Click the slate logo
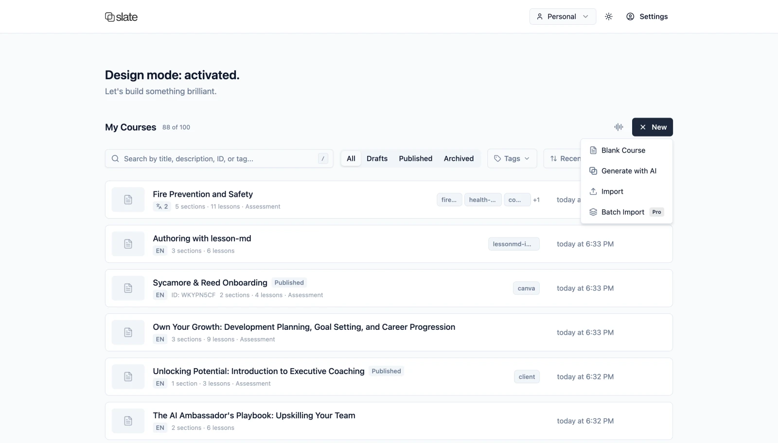This screenshot has width=778, height=443. [121, 17]
